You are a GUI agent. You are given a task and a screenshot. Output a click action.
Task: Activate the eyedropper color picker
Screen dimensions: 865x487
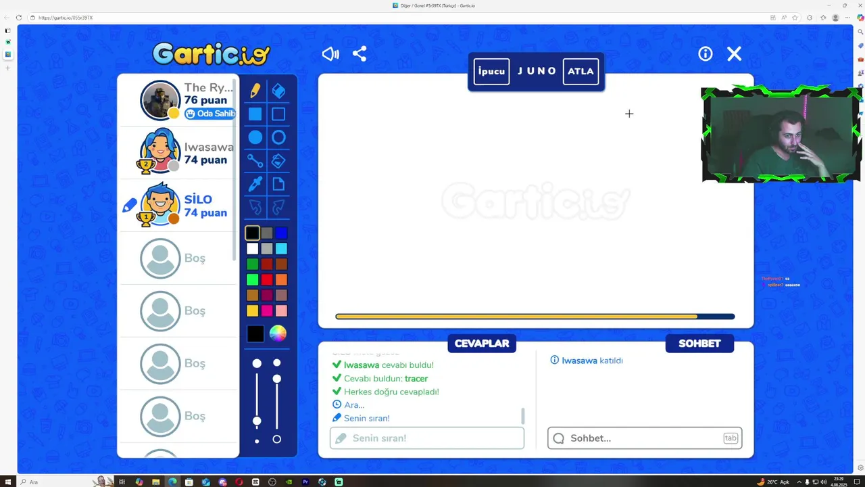(255, 184)
